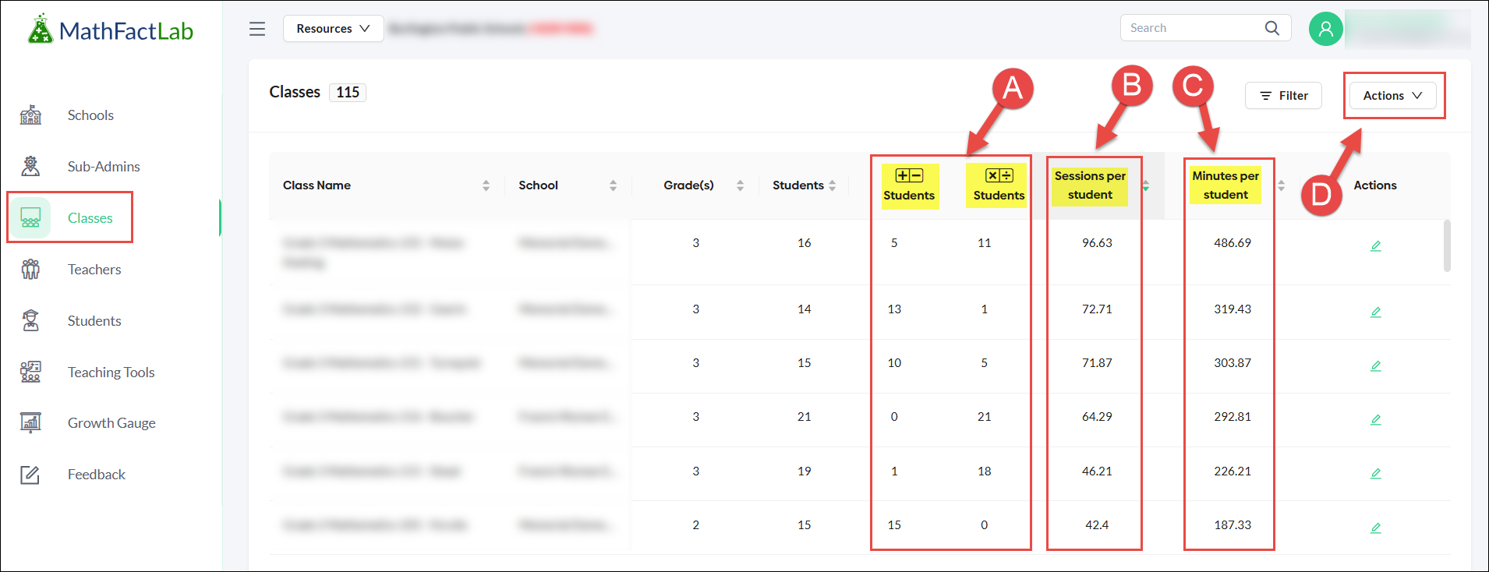Screen dimensions: 1489x572
Task: Click the sessions value 46.21
Action: [1097, 471]
